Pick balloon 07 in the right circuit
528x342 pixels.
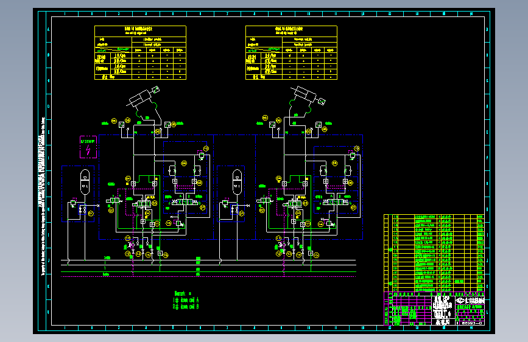click(x=353, y=208)
